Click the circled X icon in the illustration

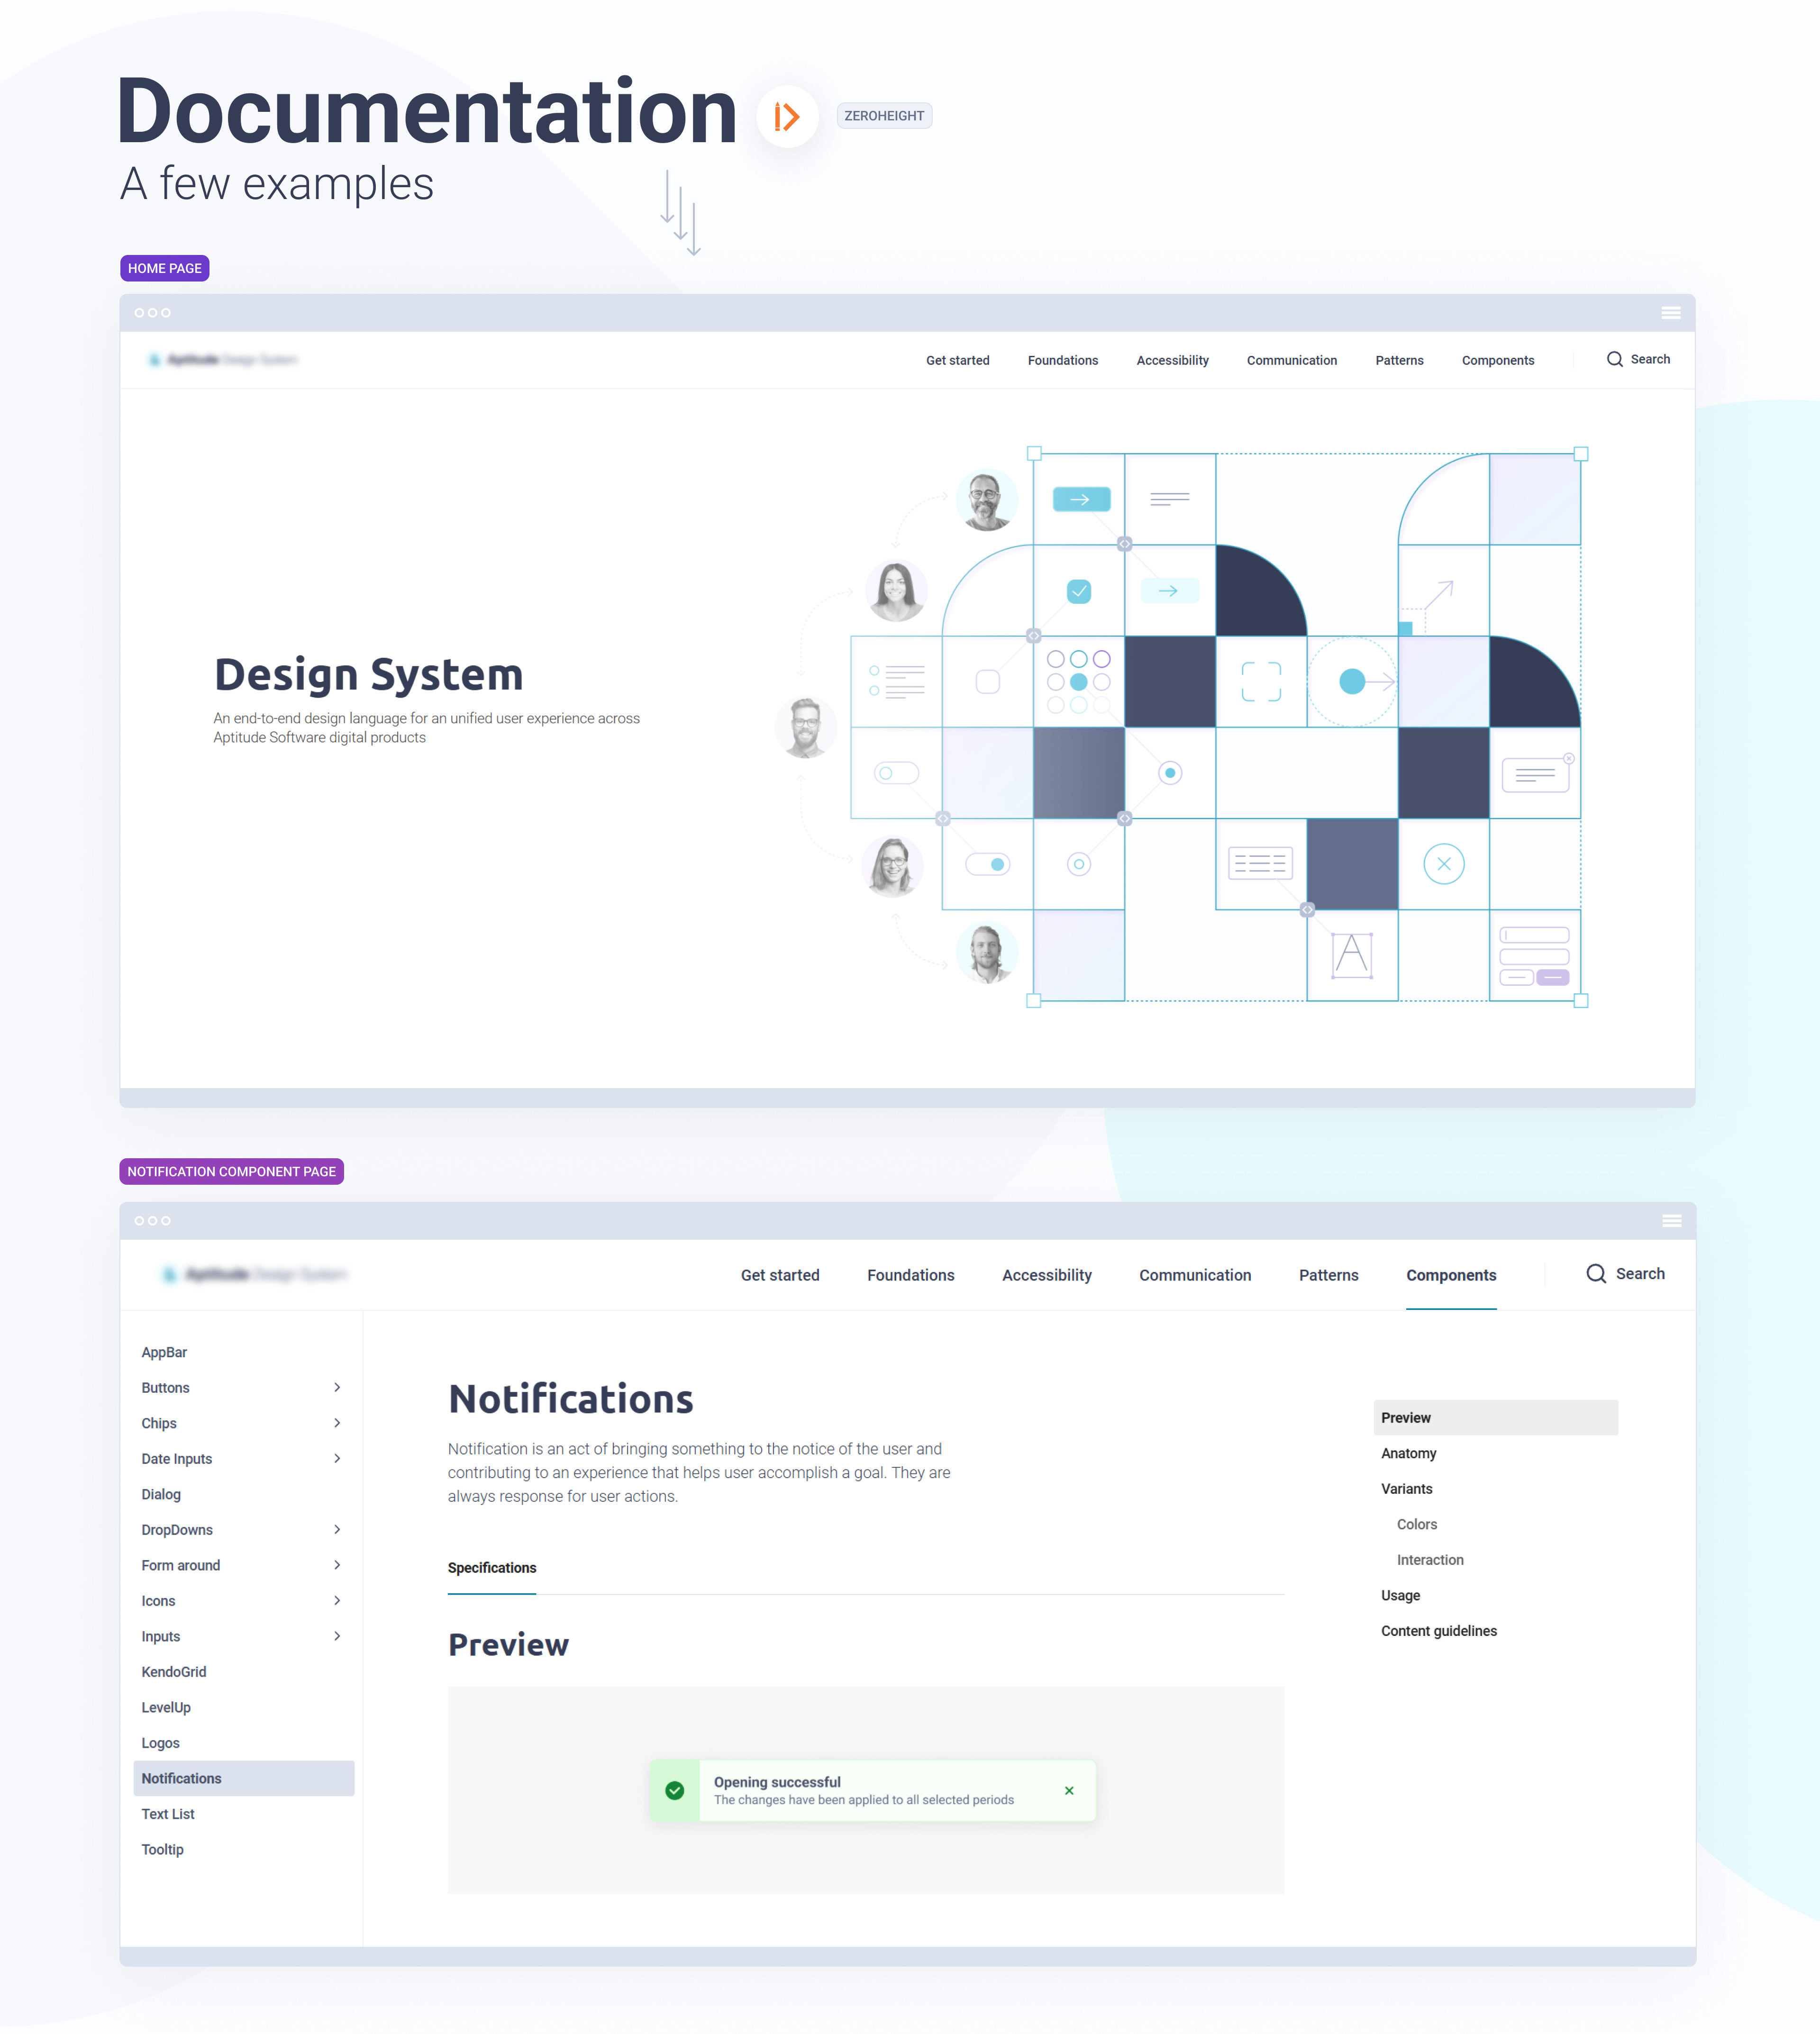tap(1443, 864)
